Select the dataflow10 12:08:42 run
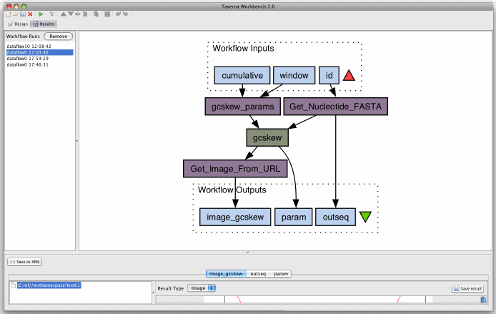The image size is (496, 314). (29, 46)
